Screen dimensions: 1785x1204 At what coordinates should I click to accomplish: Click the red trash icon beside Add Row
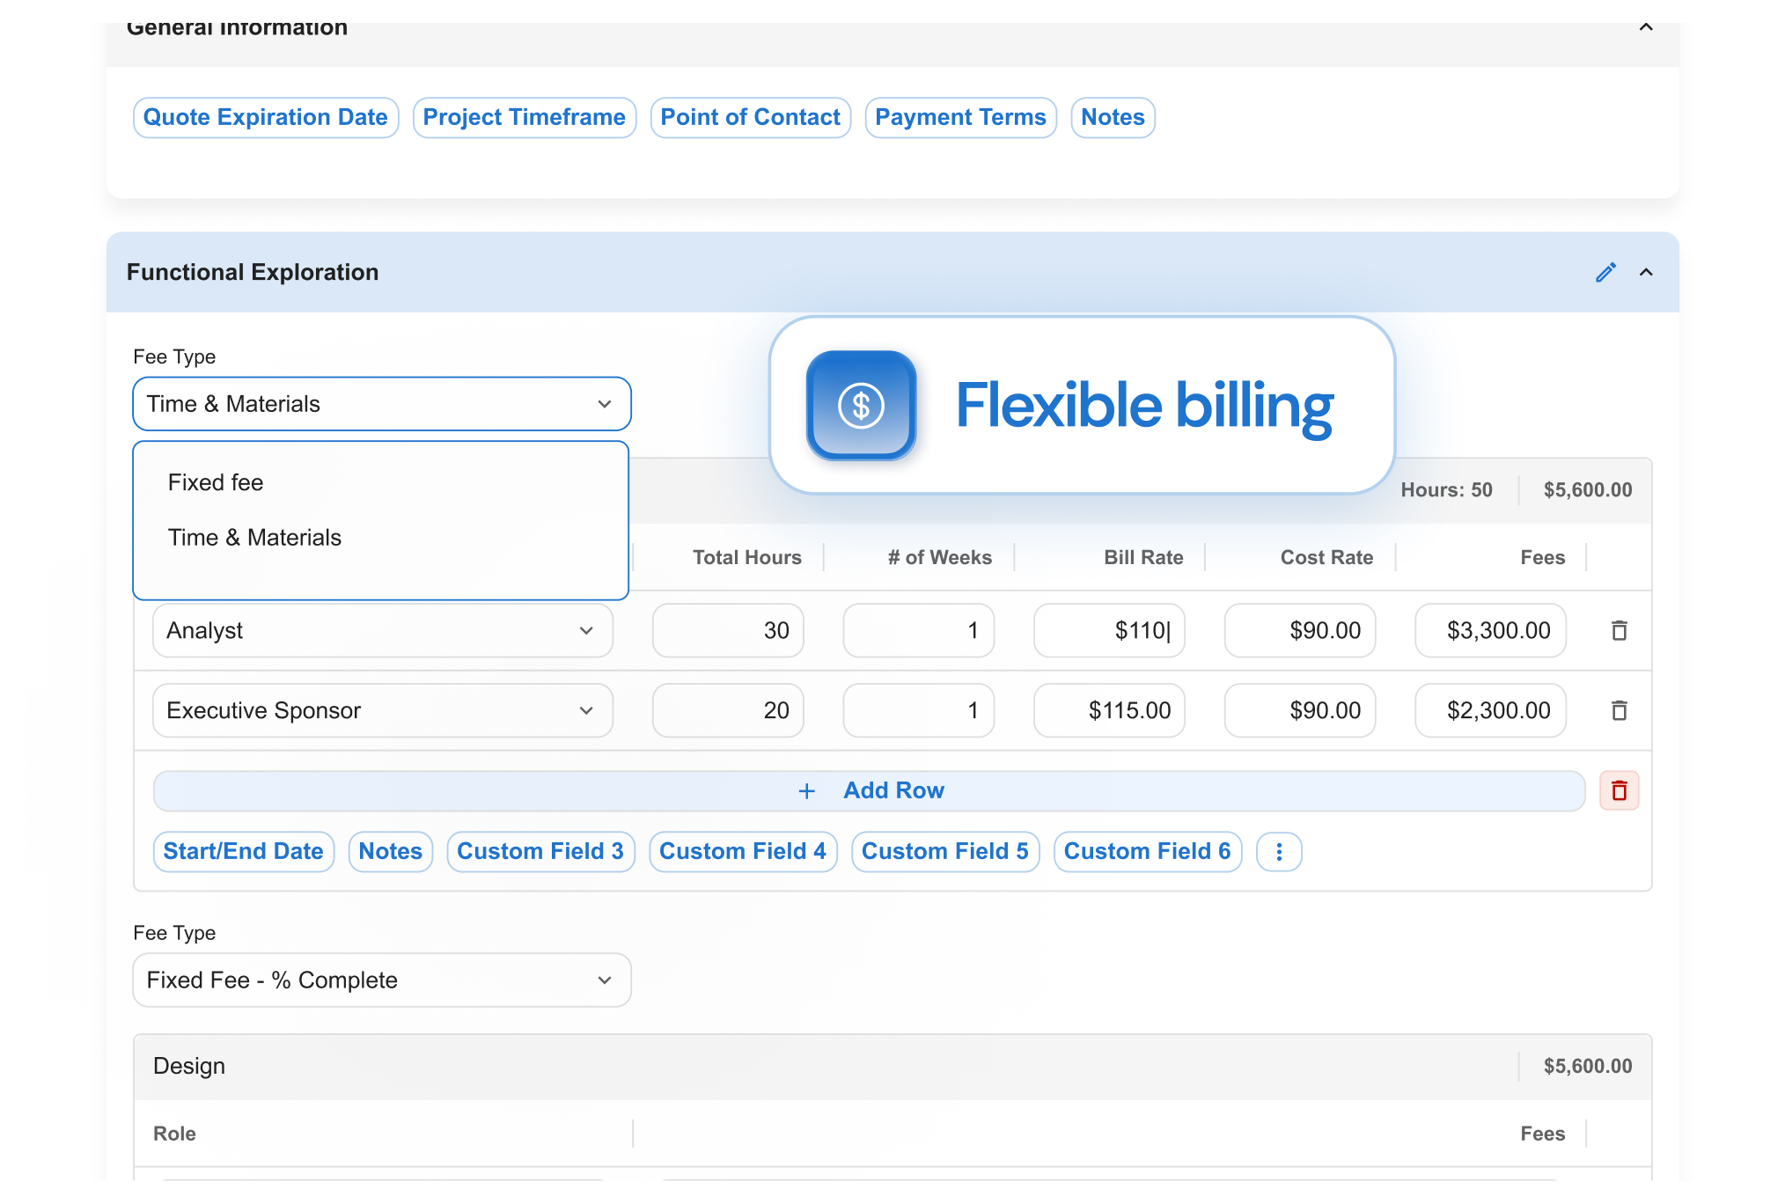pos(1619,790)
